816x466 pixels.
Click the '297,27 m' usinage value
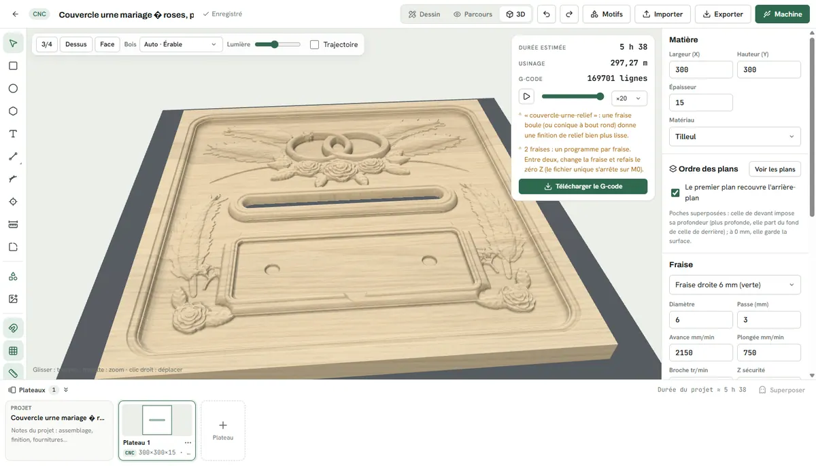click(x=628, y=63)
